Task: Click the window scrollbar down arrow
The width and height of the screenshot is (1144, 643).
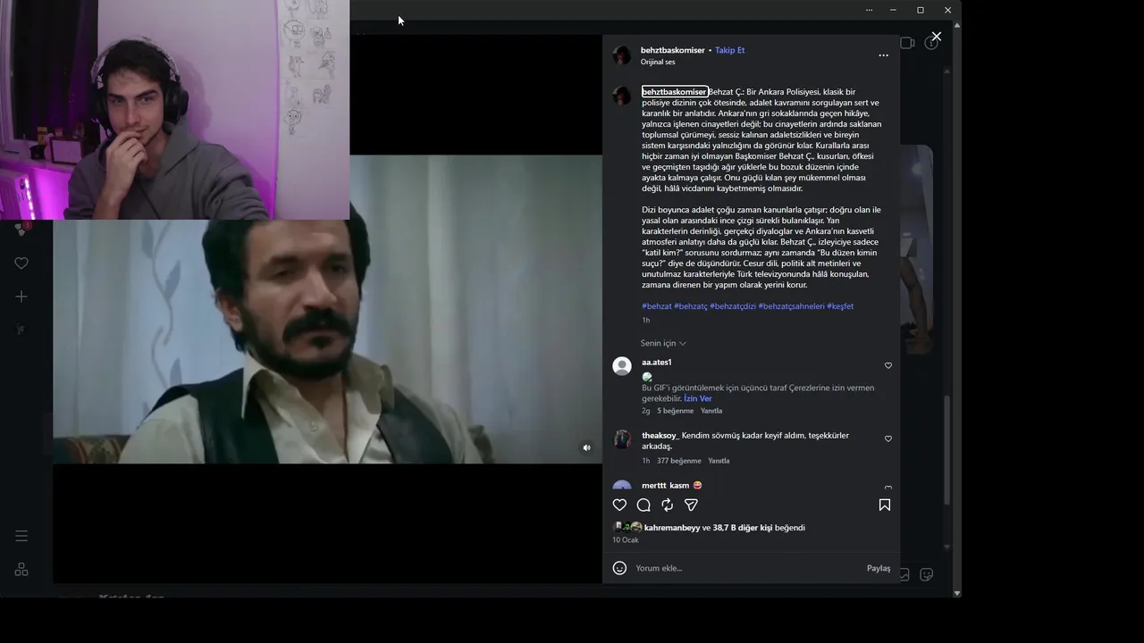Action: [957, 593]
